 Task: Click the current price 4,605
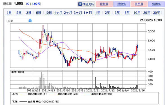(x=18, y=4)
